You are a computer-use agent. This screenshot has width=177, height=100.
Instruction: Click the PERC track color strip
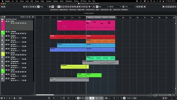pos(3,25)
